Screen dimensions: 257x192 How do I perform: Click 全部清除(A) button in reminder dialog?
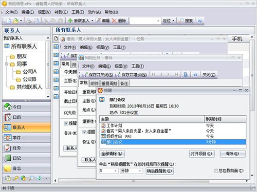click(112, 154)
